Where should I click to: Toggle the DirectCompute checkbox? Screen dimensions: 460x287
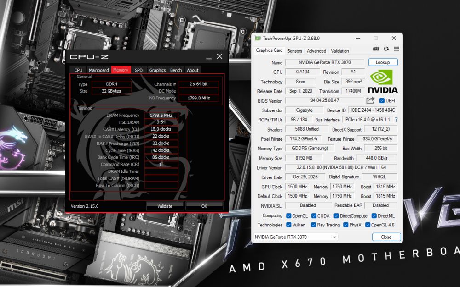point(336,215)
